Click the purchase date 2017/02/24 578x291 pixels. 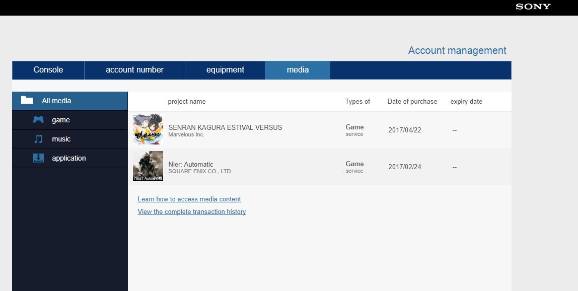tap(405, 167)
